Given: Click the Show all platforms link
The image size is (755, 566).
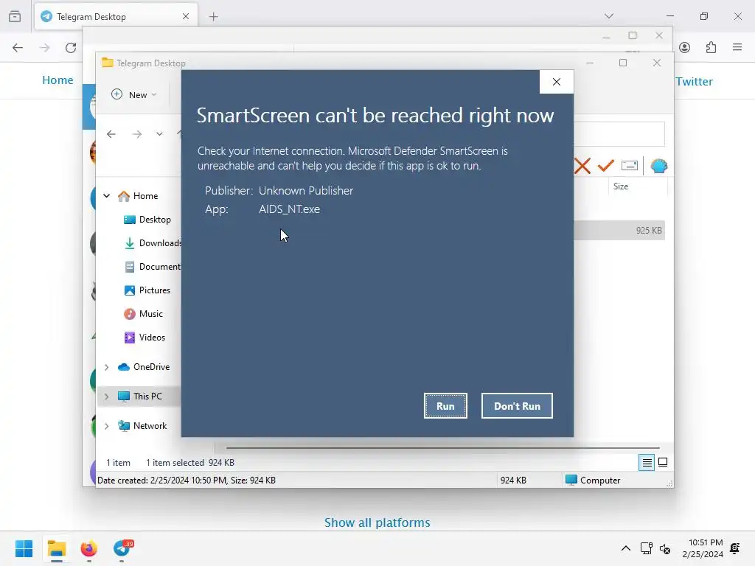Looking at the screenshot, I should click(x=377, y=523).
